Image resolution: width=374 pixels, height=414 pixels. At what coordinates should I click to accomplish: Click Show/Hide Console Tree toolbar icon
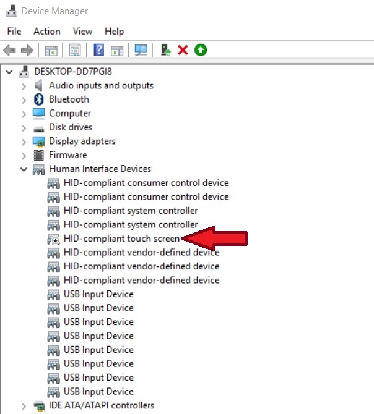click(x=51, y=50)
